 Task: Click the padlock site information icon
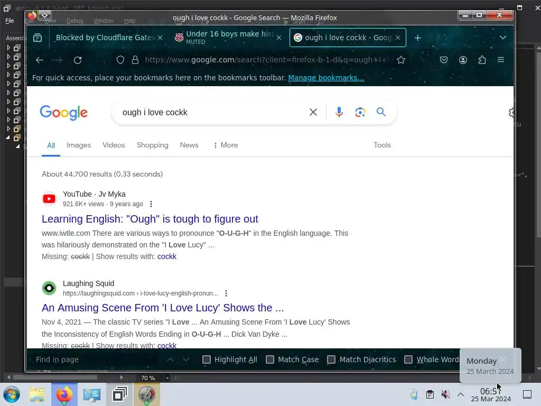click(135, 60)
